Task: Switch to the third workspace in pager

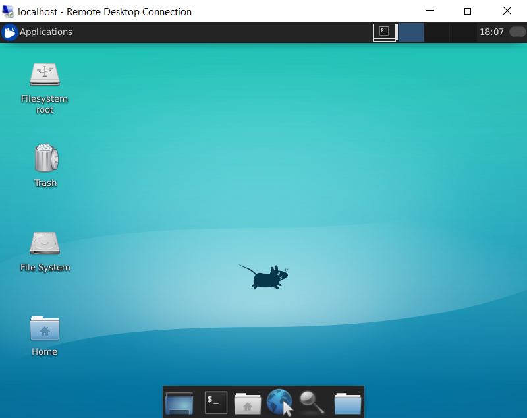Action: pyautogui.click(x=437, y=32)
